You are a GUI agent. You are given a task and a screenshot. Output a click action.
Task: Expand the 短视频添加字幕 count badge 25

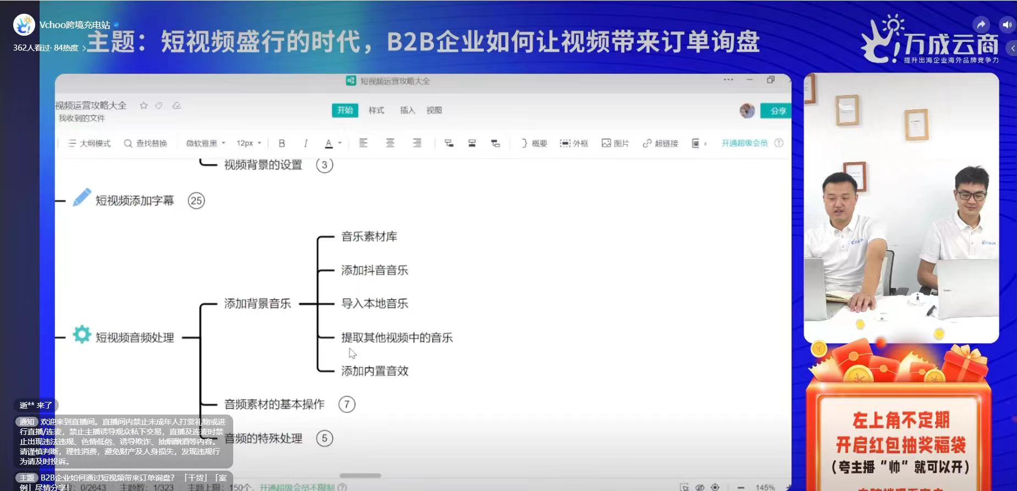pyautogui.click(x=196, y=201)
